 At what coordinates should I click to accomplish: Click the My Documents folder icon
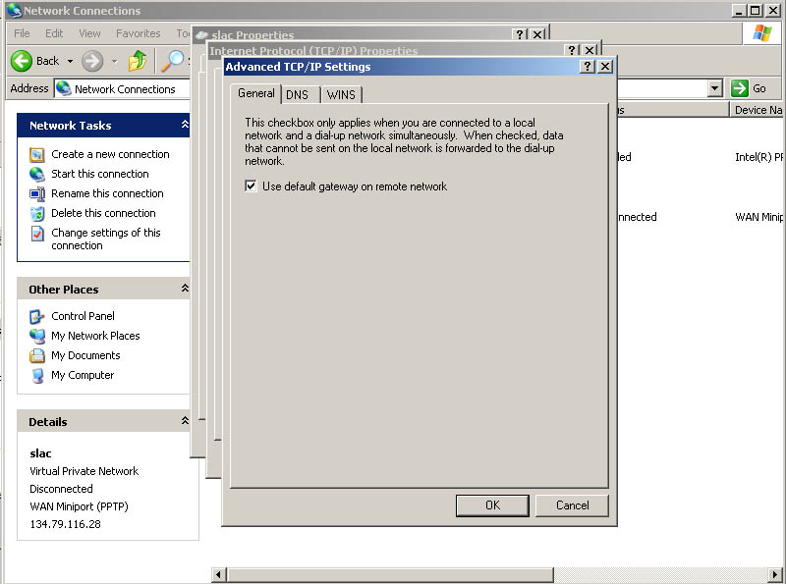click(x=37, y=355)
